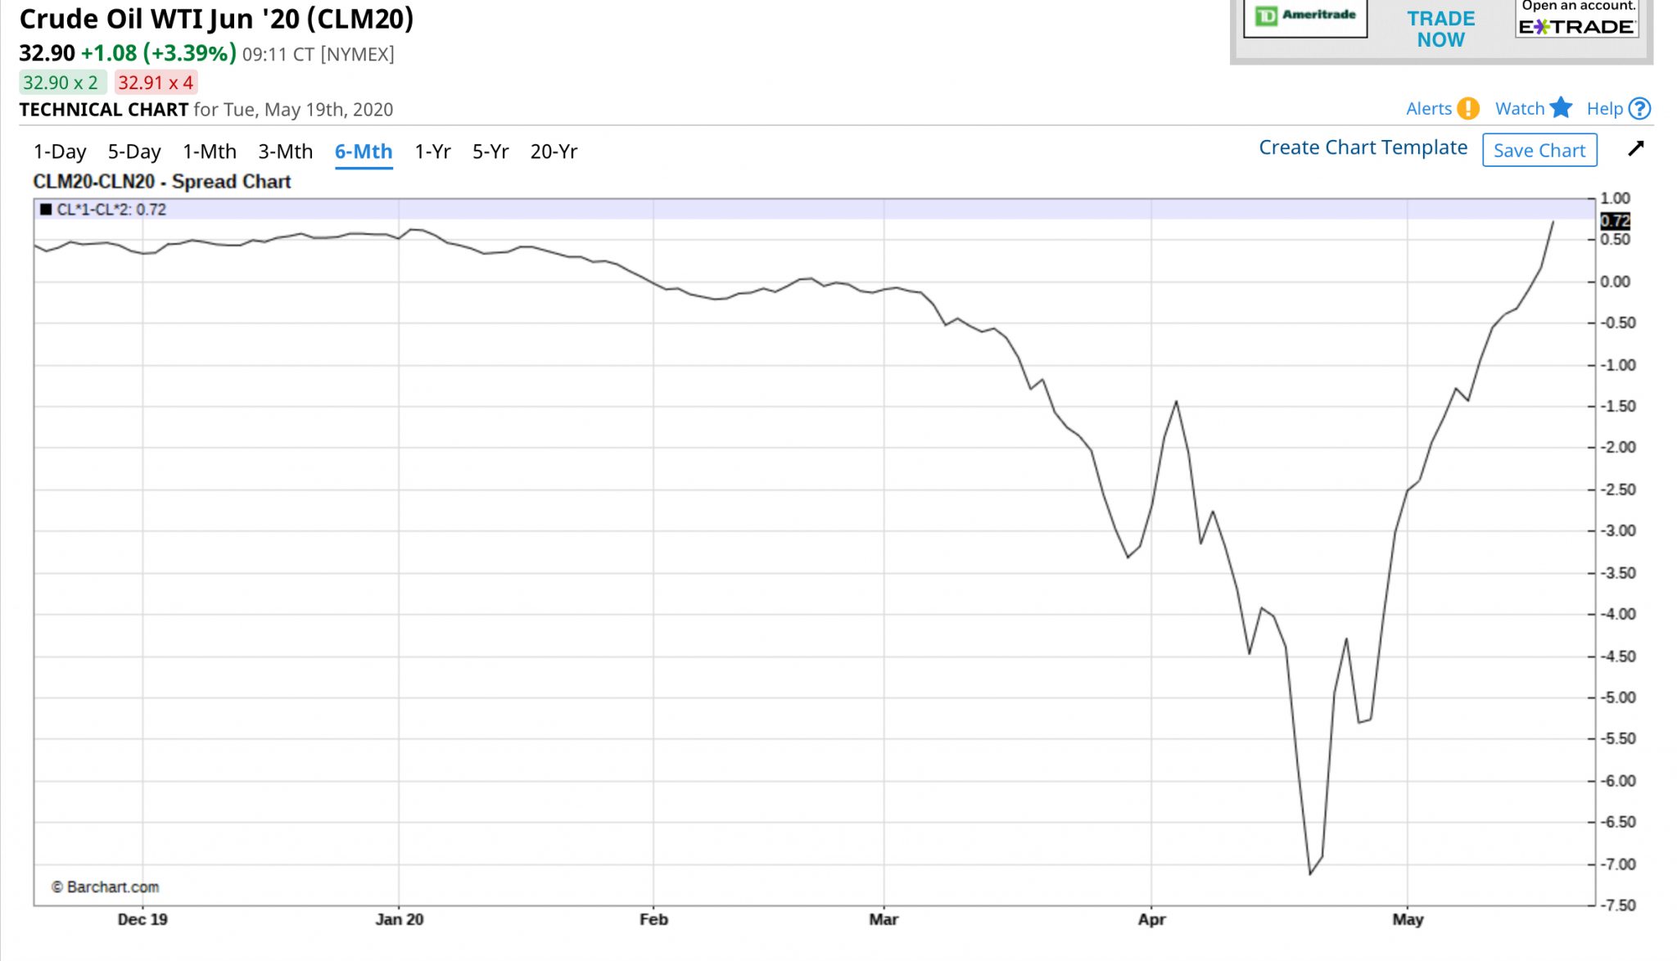Click the black CL*1-CL*2 legend square
This screenshot has width=1677, height=961.
coord(46,210)
